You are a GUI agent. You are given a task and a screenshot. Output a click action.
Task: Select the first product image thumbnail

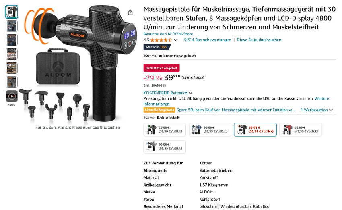[12, 12]
